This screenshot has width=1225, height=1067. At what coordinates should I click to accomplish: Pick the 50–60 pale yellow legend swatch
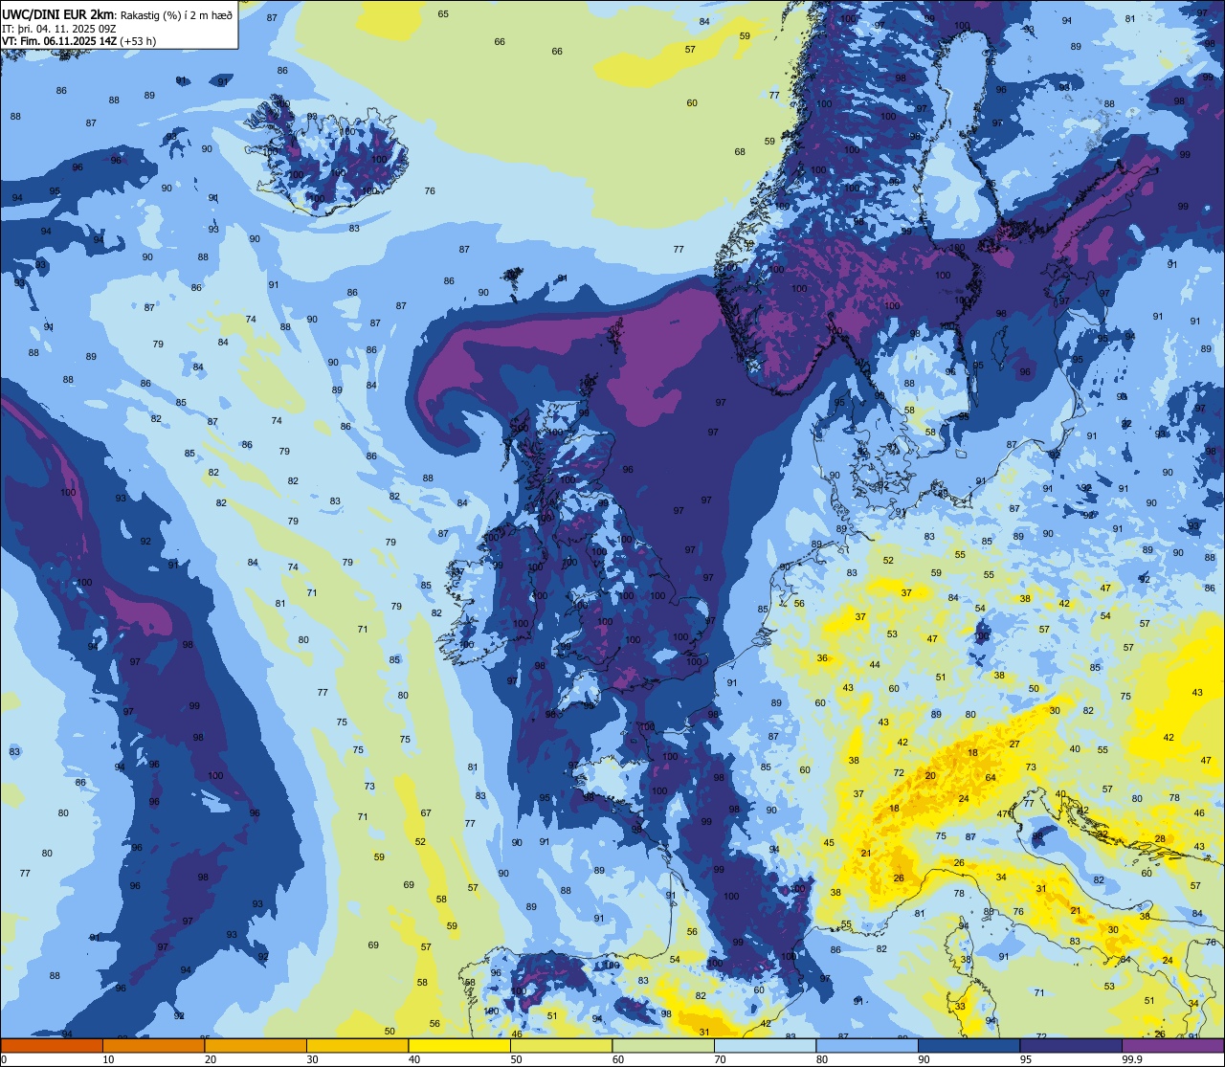pyautogui.click(x=561, y=1045)
